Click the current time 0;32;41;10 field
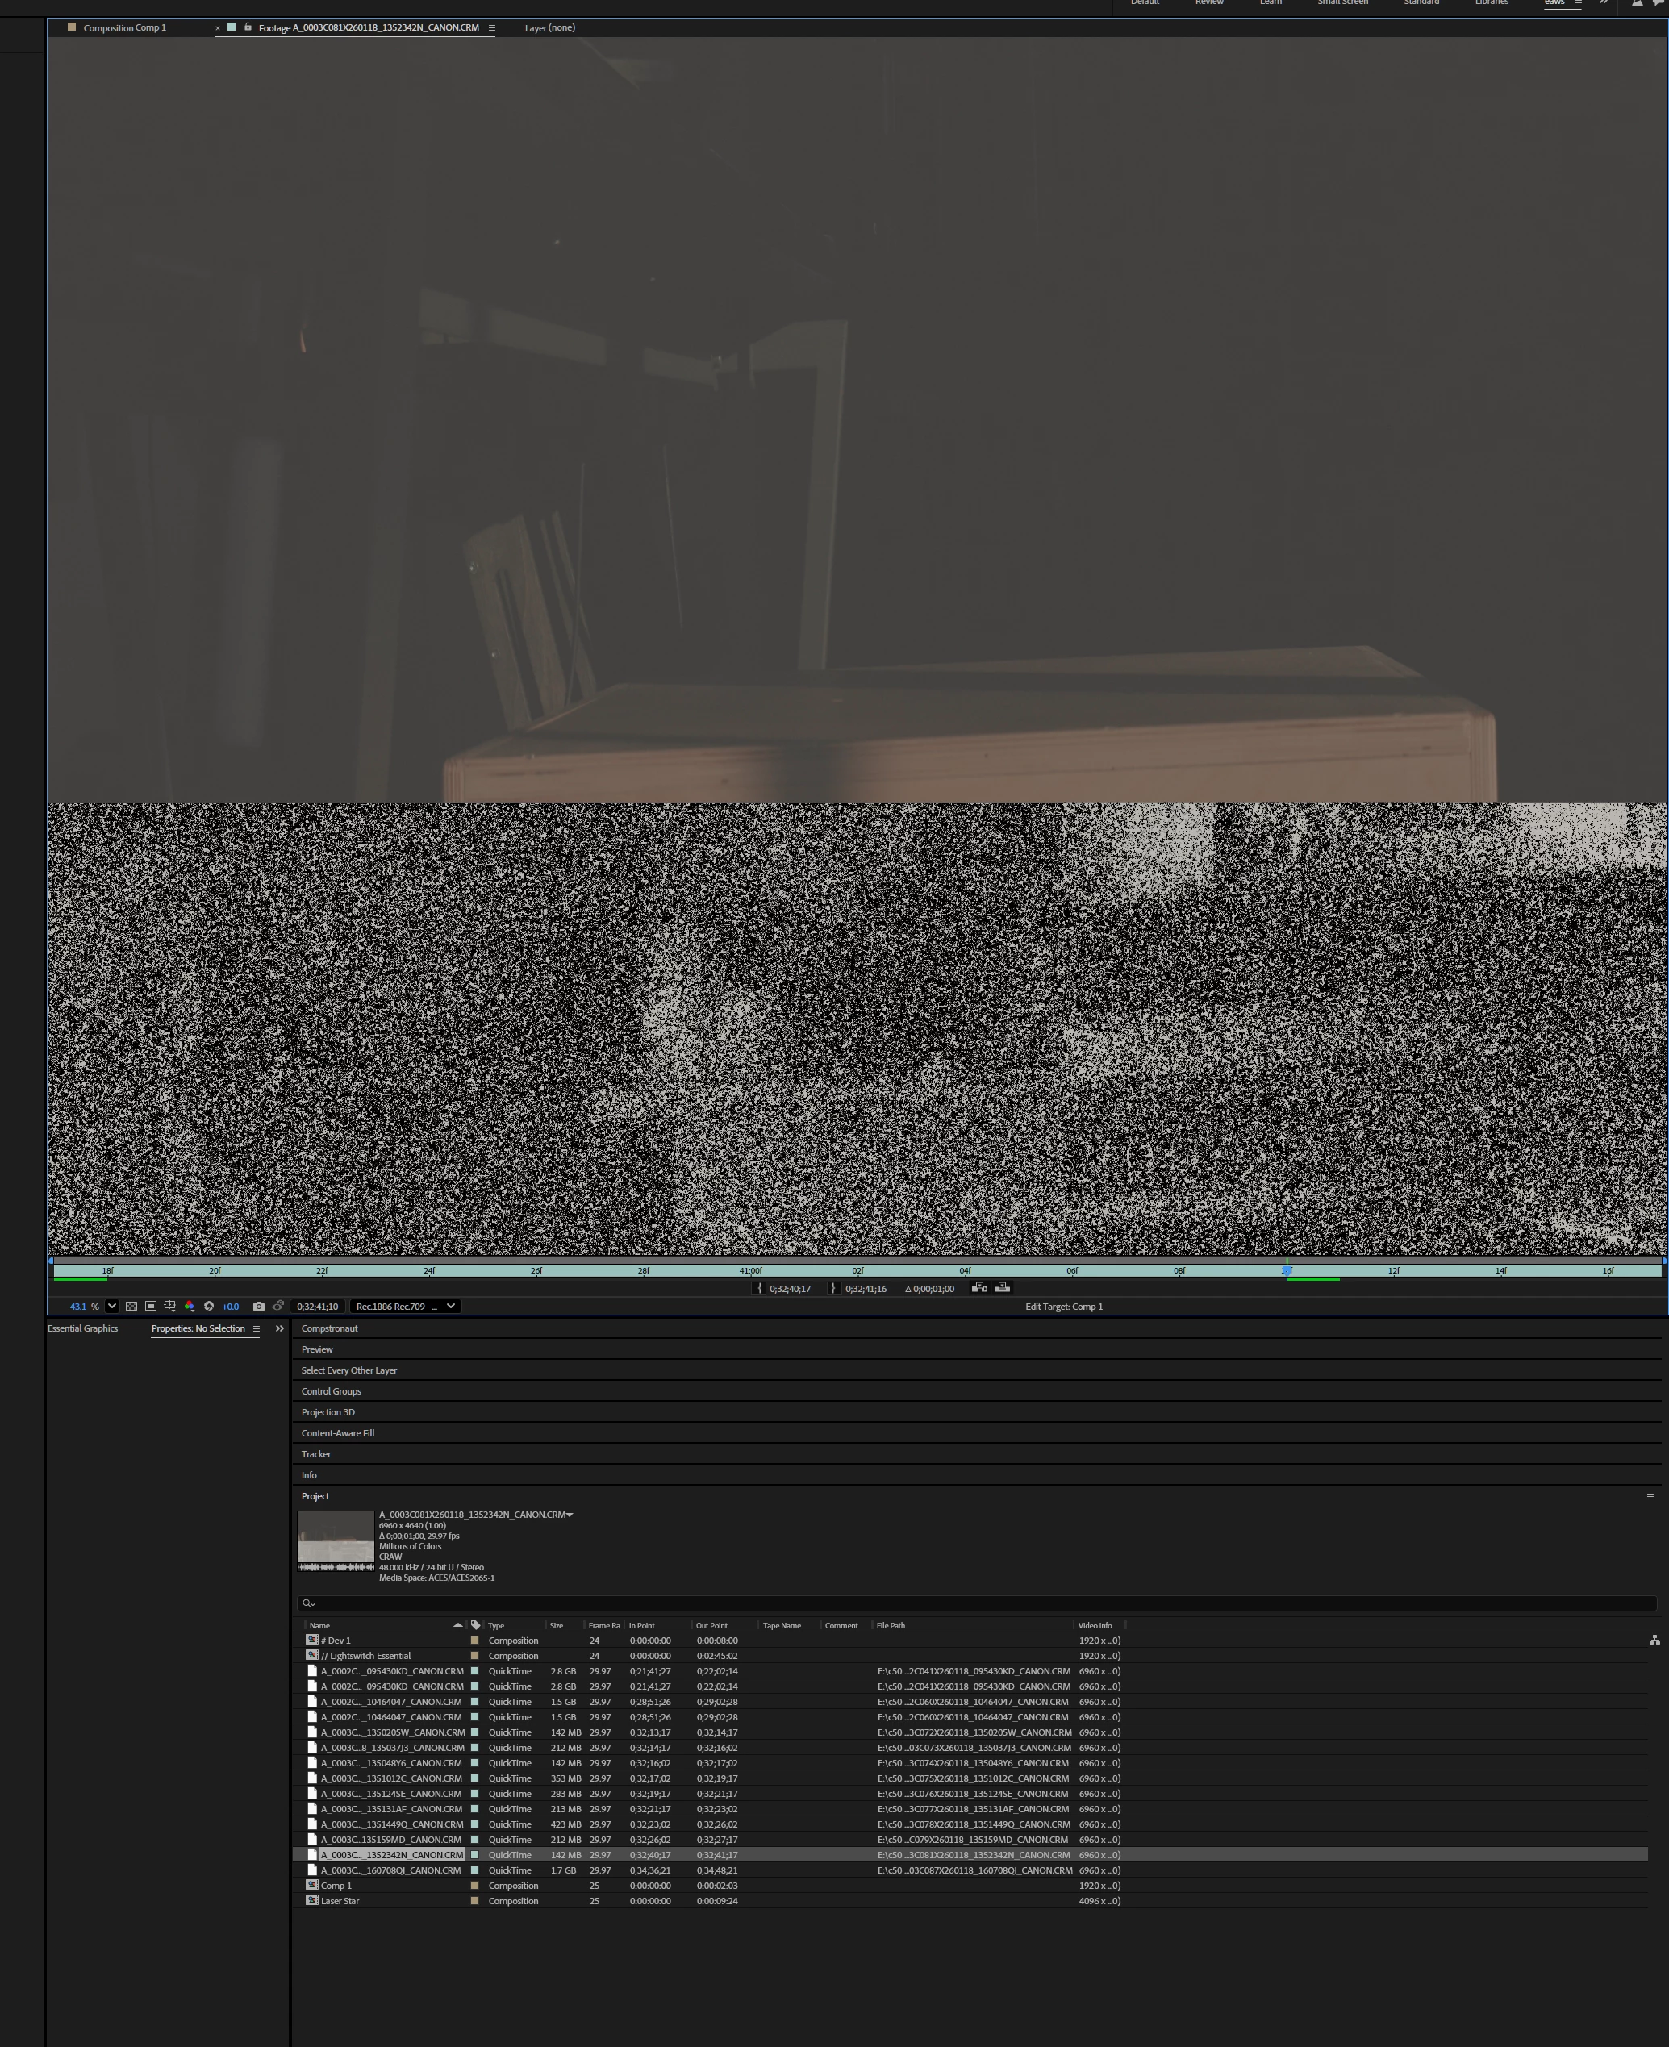The height and width of the screenshot is (2047, 1669). [317, 1307]
